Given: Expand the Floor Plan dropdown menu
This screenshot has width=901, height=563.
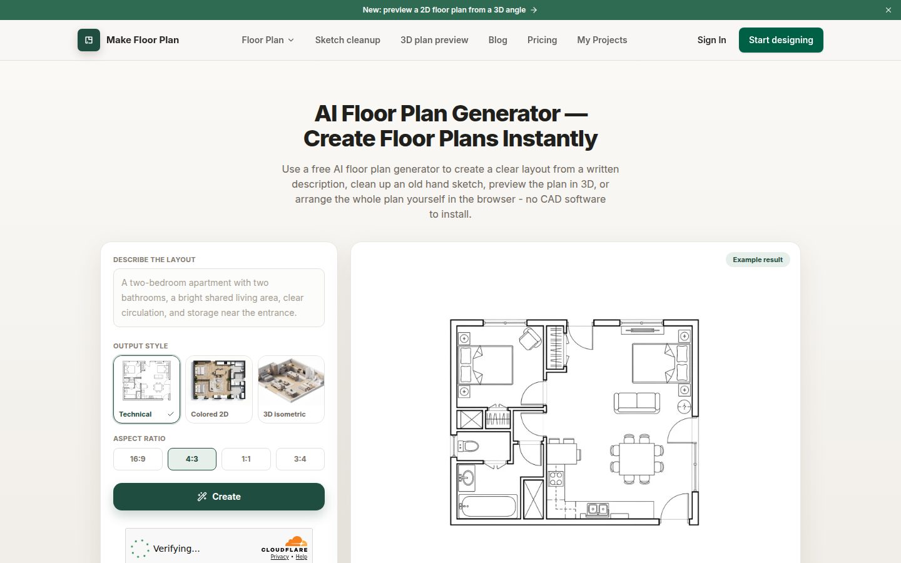Looking at the screenshot, I should (x=268, y=40).
